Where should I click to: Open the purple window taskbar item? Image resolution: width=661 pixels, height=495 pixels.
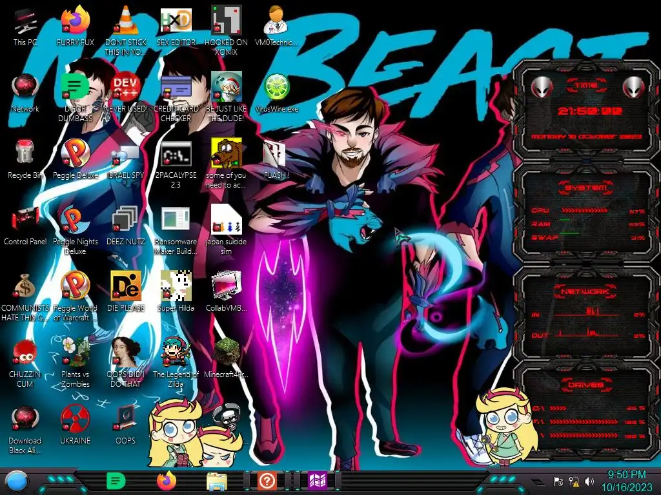pyautogui.click(x=318, y=481)
